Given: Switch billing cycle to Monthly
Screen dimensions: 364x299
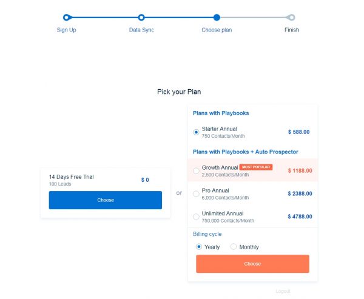Looking at the screenshot, I should 234,247.
